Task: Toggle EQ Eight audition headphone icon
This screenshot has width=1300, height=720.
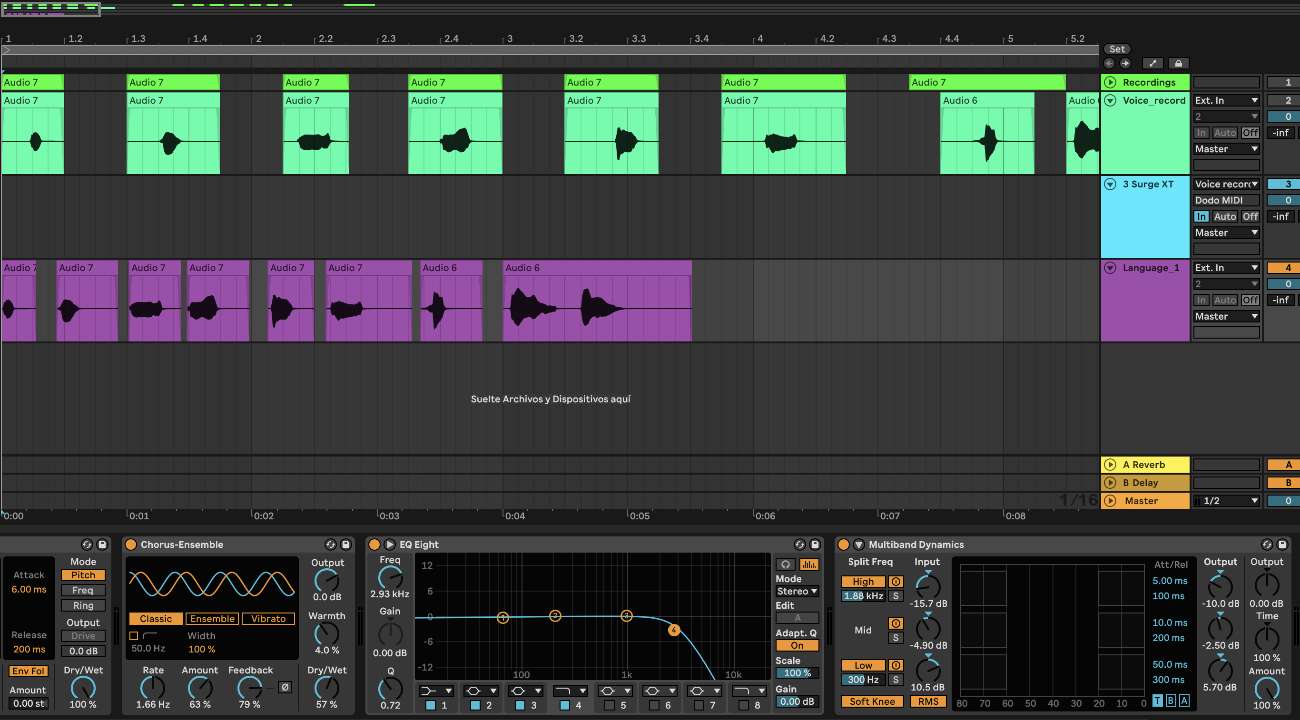Action: [786, 564]
